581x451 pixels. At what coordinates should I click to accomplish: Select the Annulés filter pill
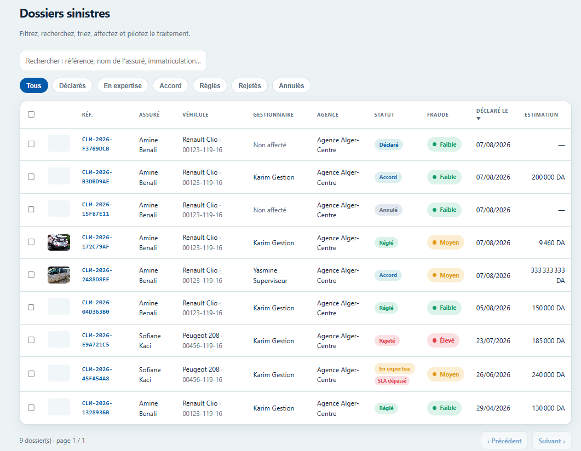(291, 85)
